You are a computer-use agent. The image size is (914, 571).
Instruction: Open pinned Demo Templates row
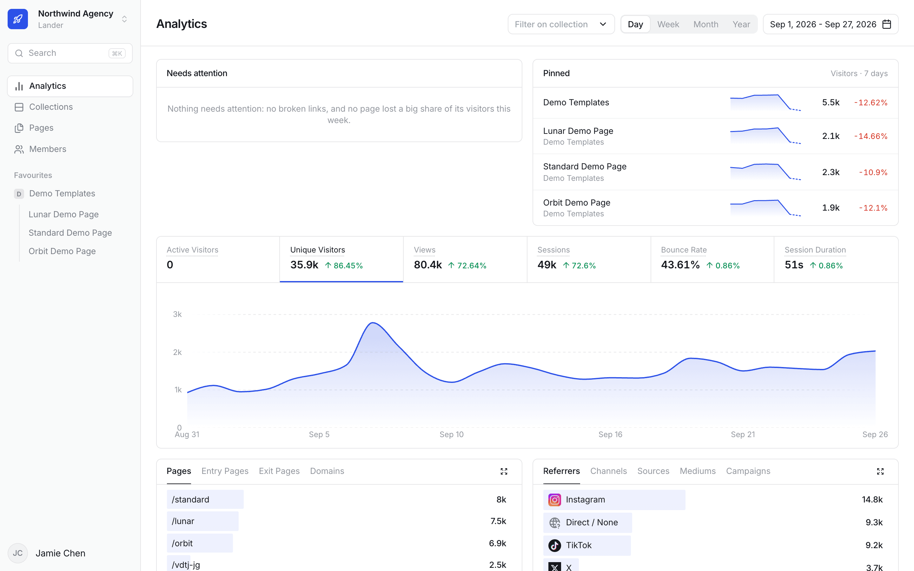pos(715,103)
